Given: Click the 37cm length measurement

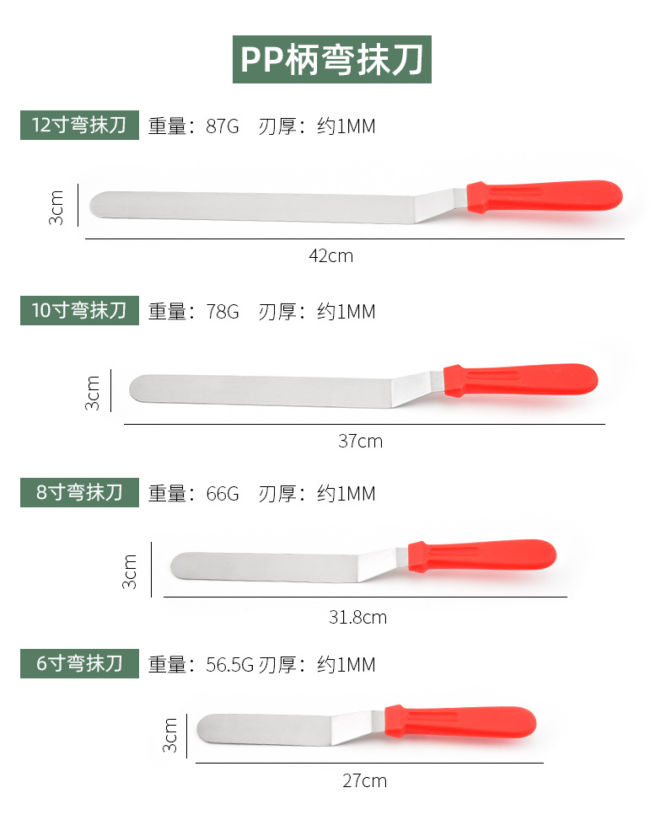Looking at the screenshot, I should [360, 441].
